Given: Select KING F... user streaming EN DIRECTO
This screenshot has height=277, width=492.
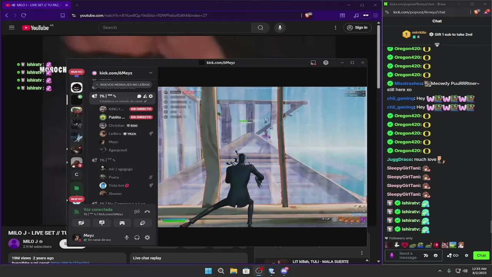Looking at the screenshot, I should point(126,109).
